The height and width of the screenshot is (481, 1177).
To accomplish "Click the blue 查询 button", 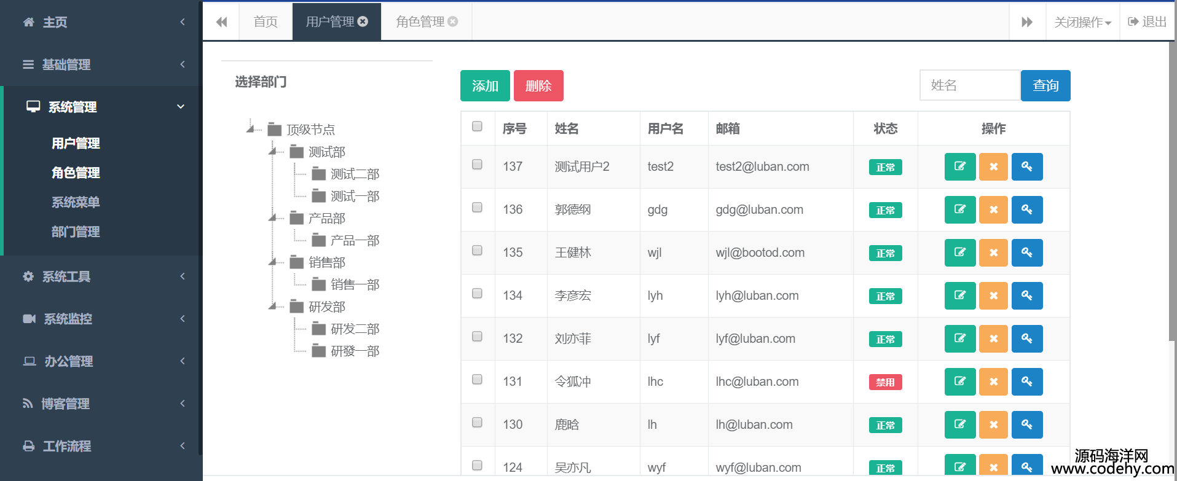I will pos(1045,85).
